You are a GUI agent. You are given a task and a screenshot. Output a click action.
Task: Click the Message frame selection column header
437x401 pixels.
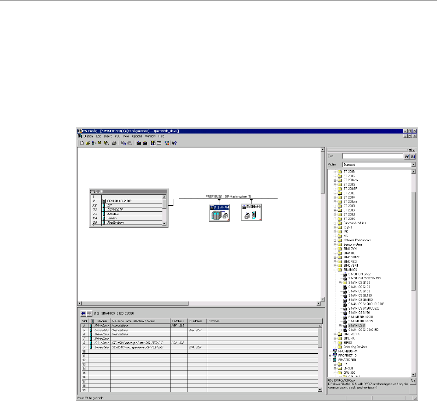point(141,321)
